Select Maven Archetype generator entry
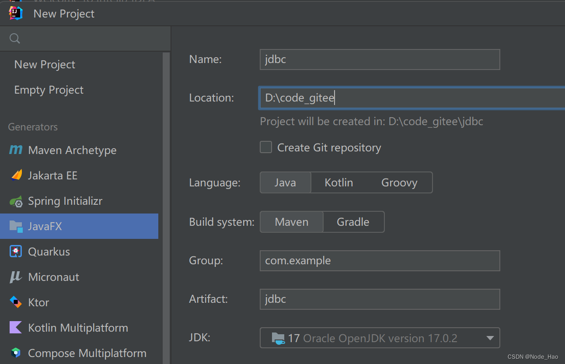This screenshot has width=565, height=364. coord(79,150)
